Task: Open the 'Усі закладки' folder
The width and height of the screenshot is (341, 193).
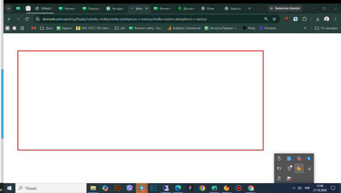Action: [326, 28]
